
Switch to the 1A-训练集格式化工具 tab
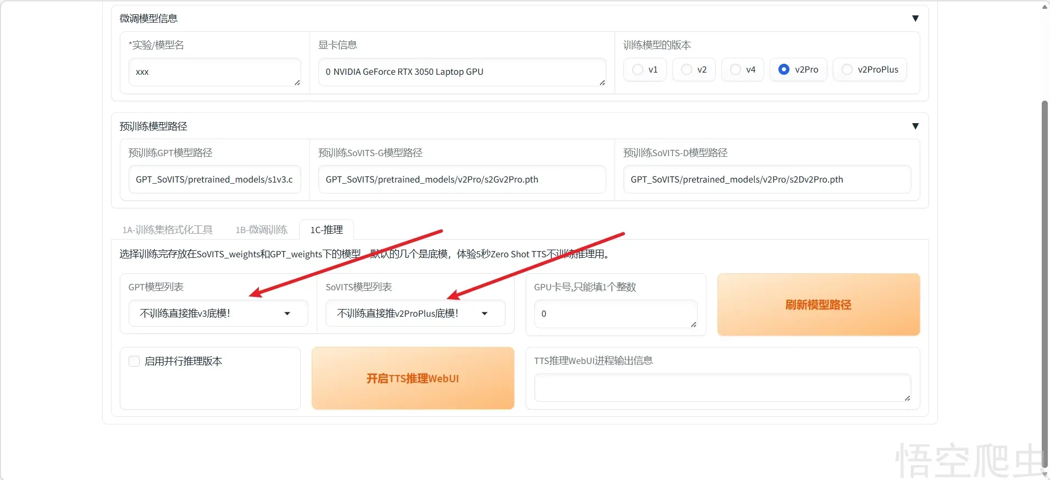tap(167, 230)
